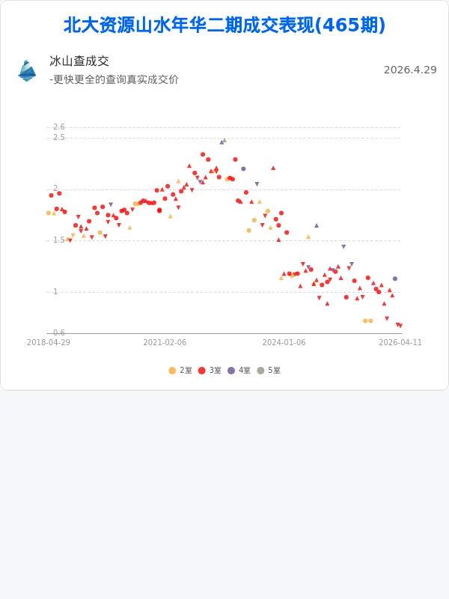The image size is (449, 599).
Task: Click the orange 2室 legend dot
Action: (x=172, y=371)
